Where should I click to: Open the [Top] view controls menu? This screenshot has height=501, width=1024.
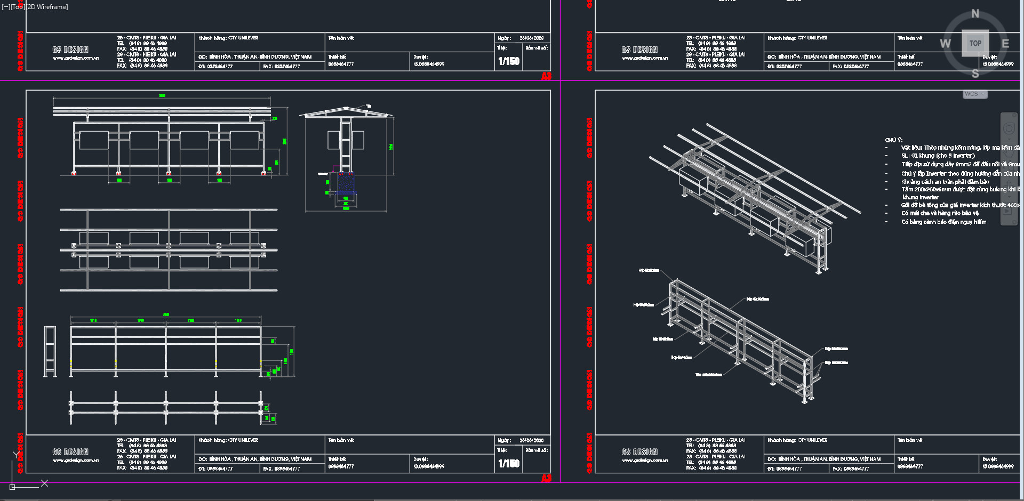pos(18,7)
